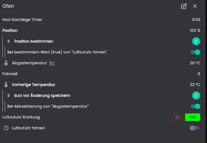Click the Fahrzeit value 0

(199, 74)
